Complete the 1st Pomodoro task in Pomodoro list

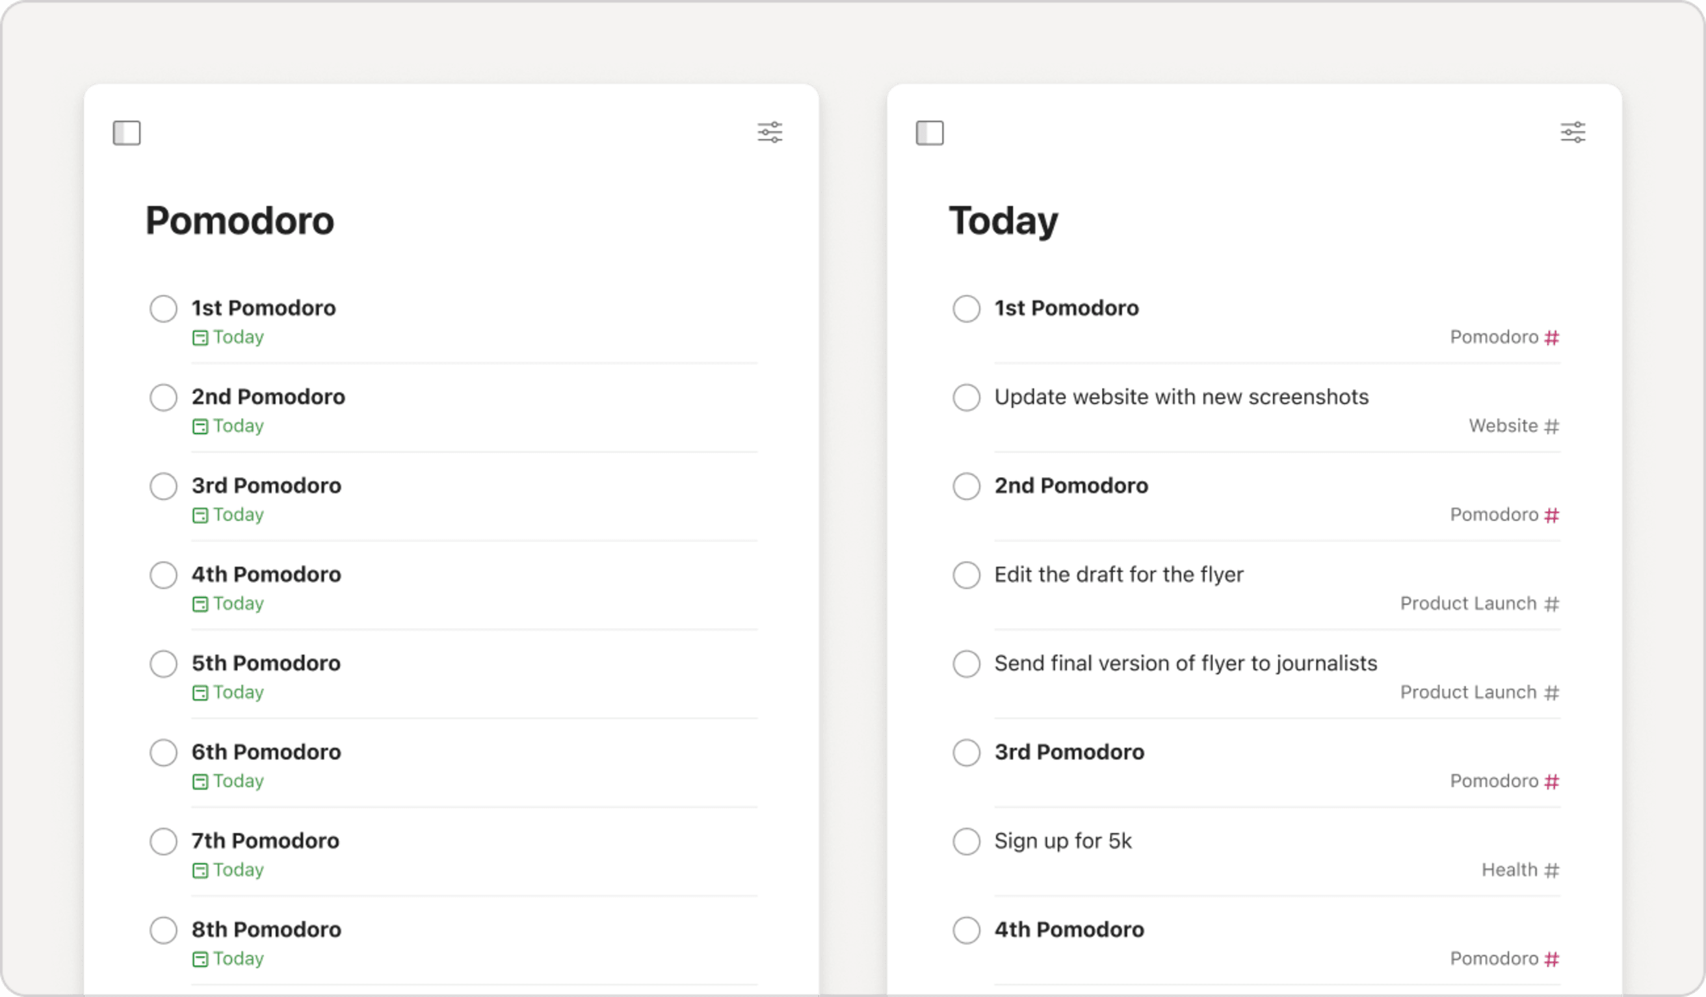coord(163,309)
